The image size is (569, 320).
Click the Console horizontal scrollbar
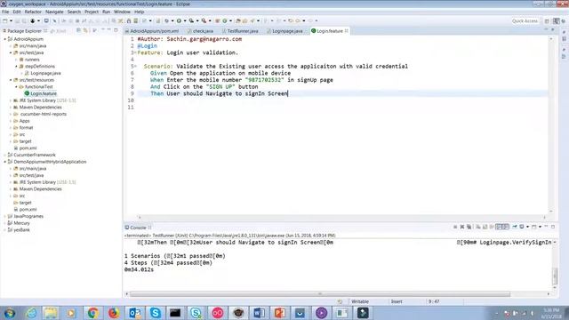pyautogui.click(x=320, y=294)
